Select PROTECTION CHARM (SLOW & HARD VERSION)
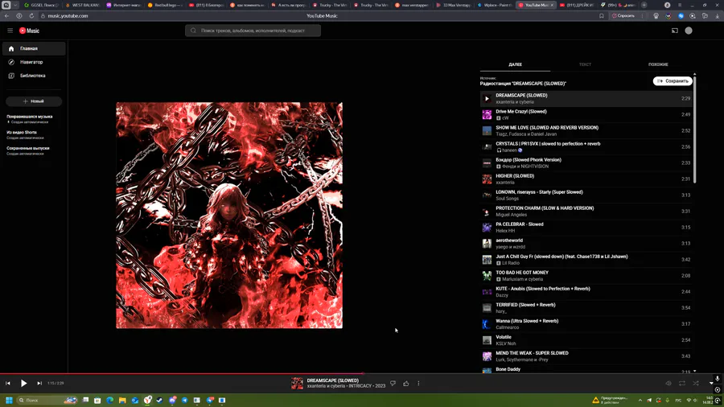Image resolution: width=724 pixels, height=407 pixels. pos(586,212)
